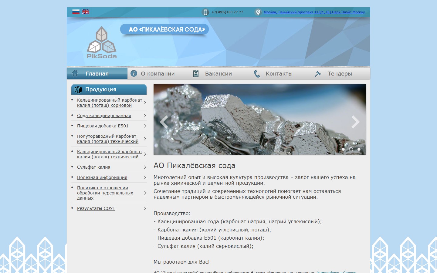Click chevron beside Кальцинированный карбонат калия технический
Image resolution: width=437 pixels, height=273 pixels.
145,154
